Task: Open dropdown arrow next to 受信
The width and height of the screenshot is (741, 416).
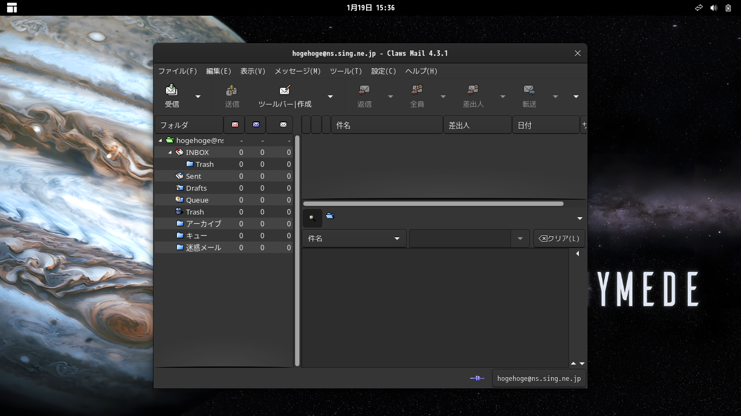Action: click(198, 97)
